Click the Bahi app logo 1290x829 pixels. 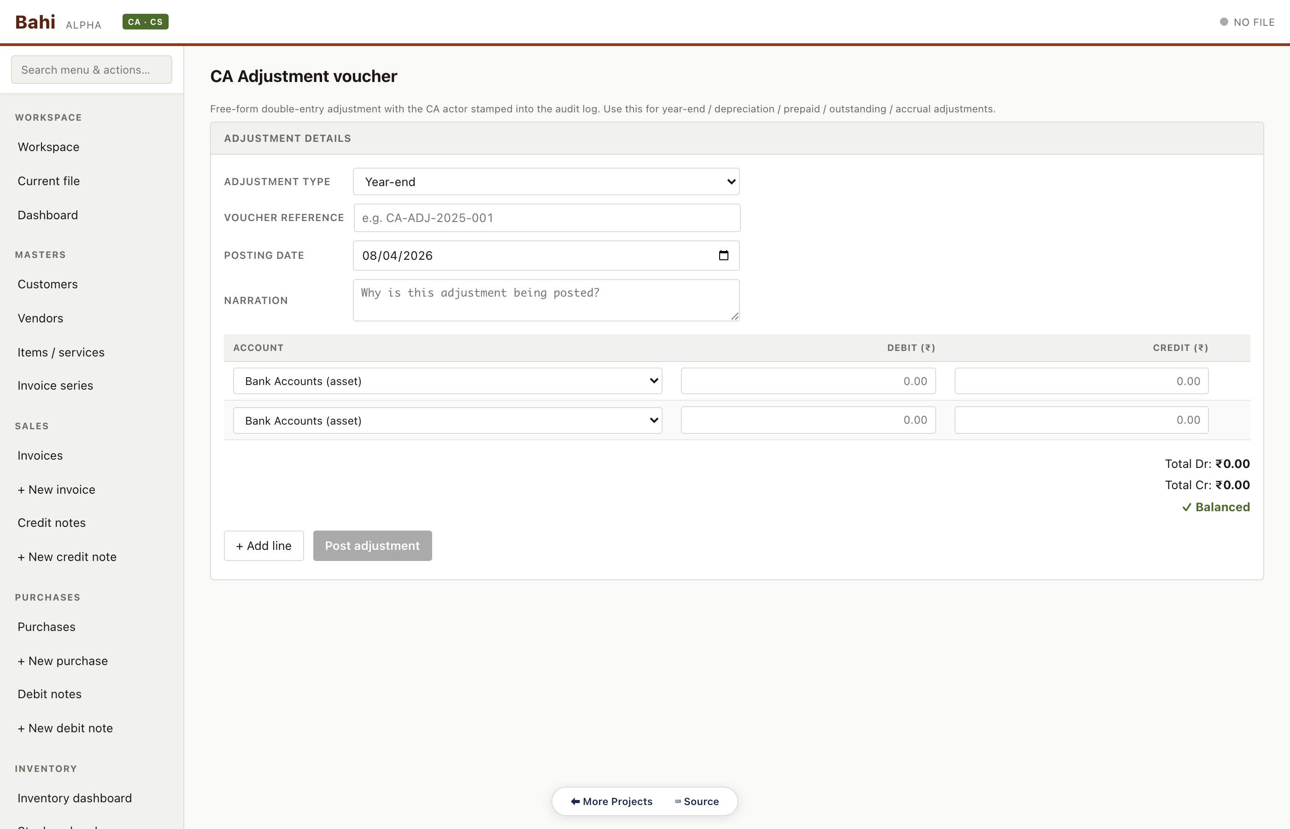click(35, 22)
